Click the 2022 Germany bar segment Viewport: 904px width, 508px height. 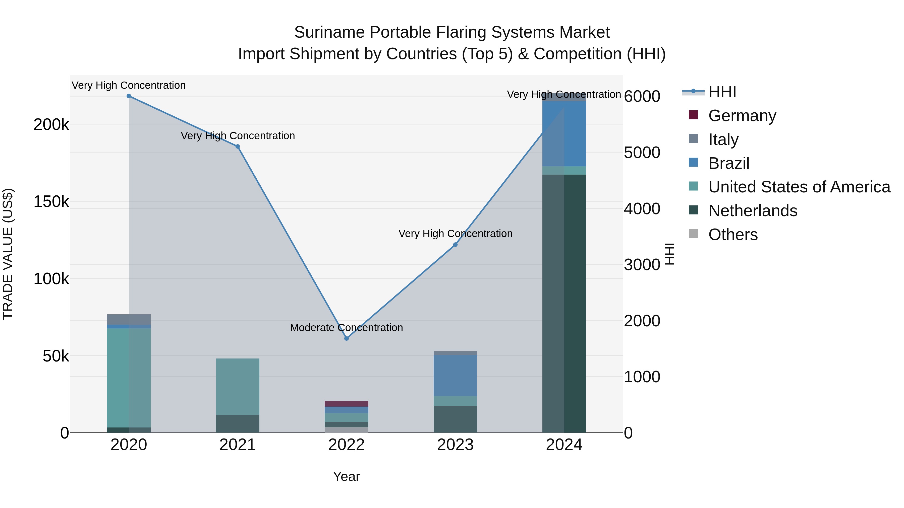346,404
